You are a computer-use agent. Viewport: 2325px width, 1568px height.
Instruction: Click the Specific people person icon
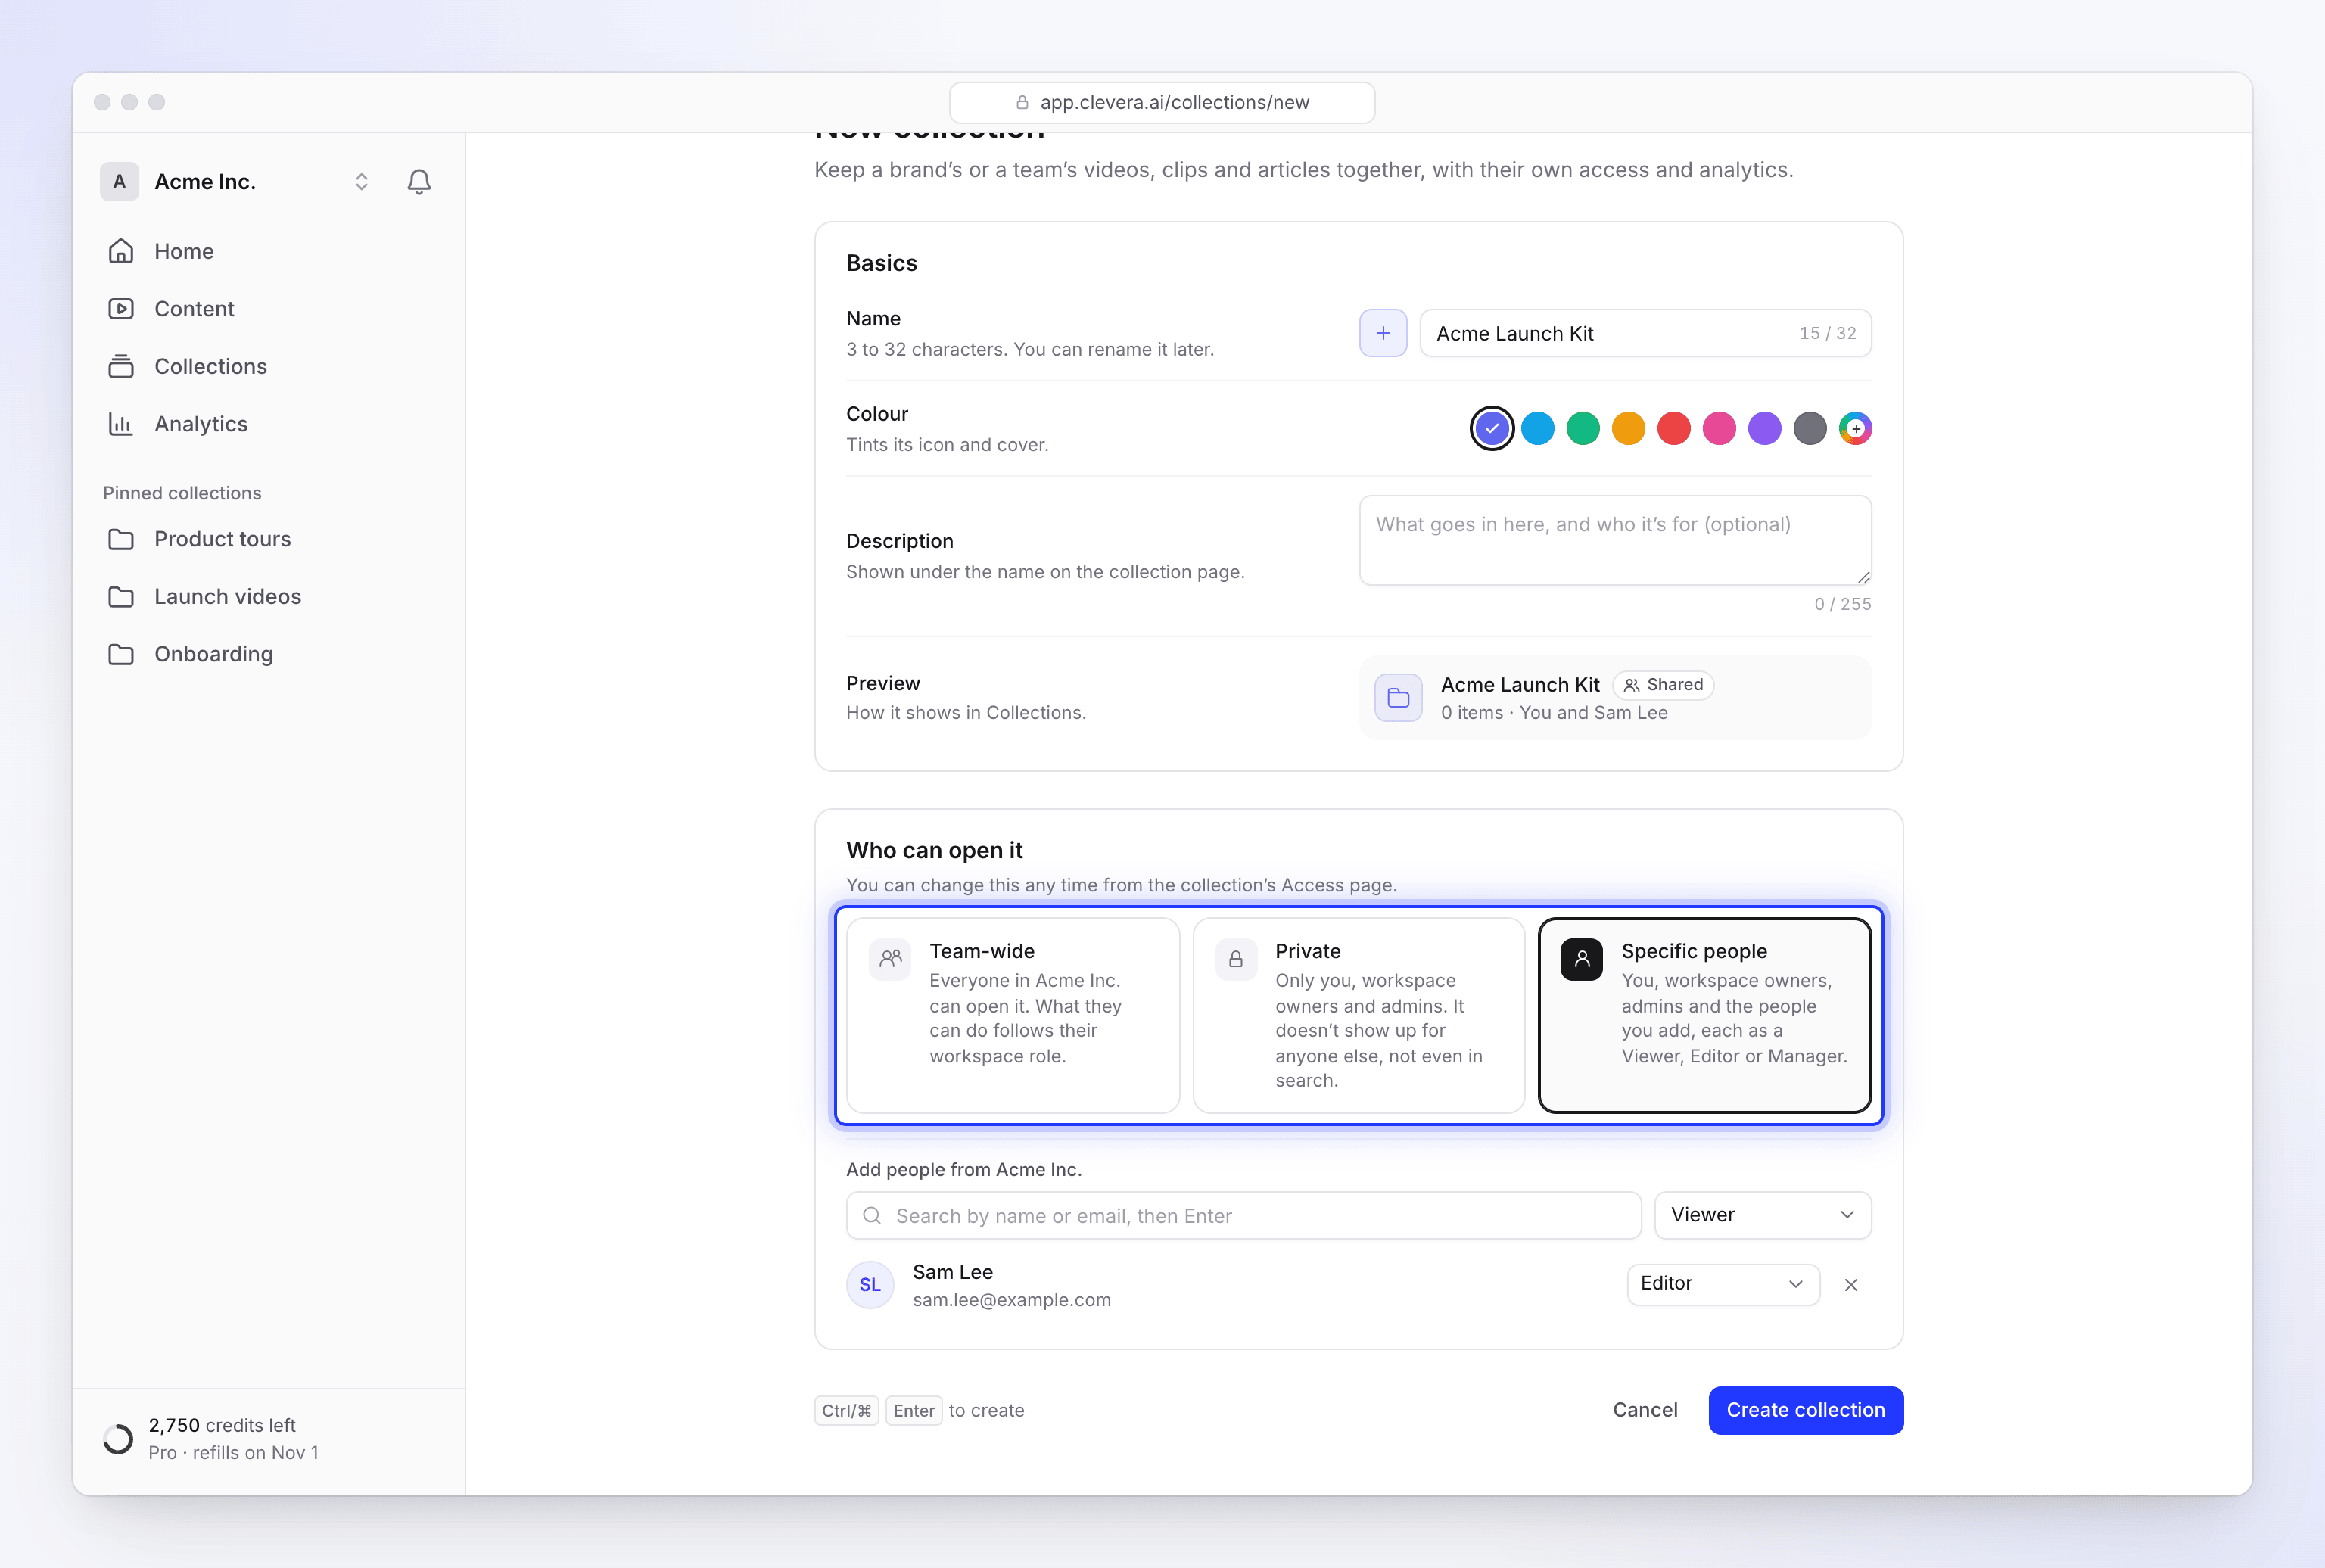(1582, 959)
